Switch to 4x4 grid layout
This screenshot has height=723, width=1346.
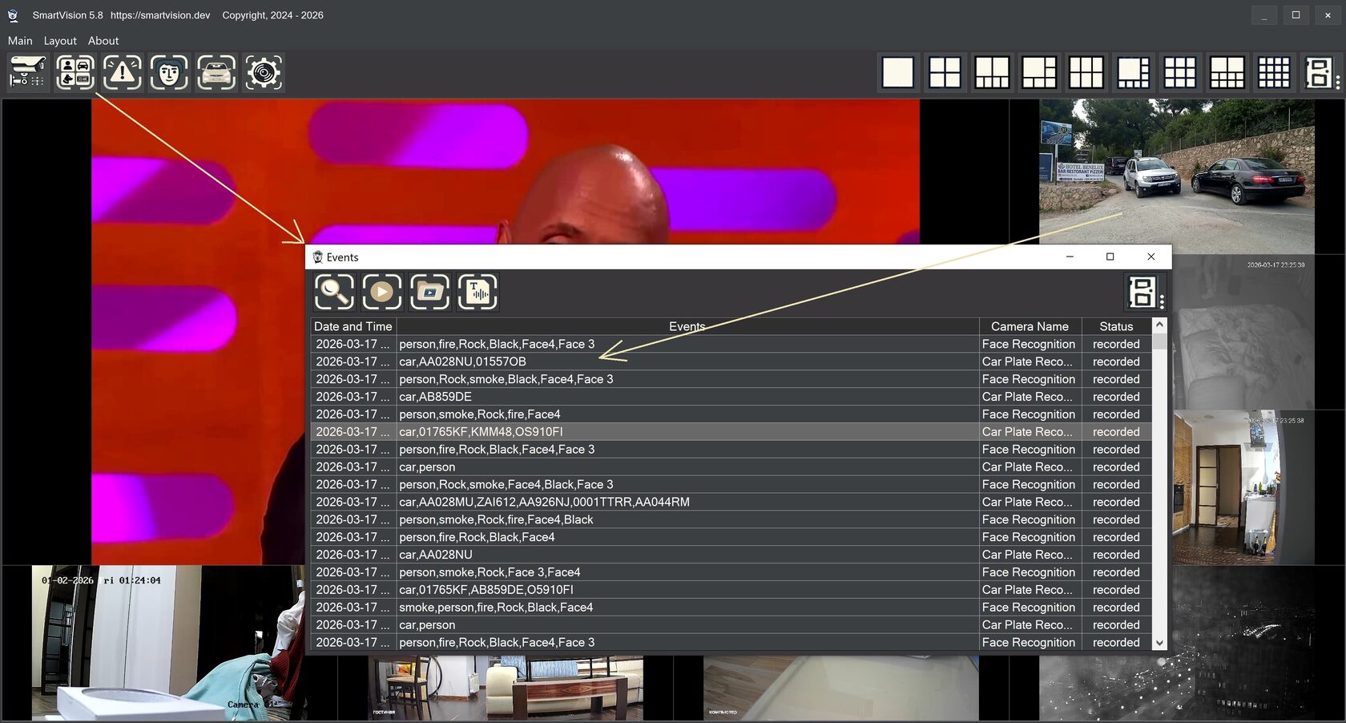point(1274,72)
